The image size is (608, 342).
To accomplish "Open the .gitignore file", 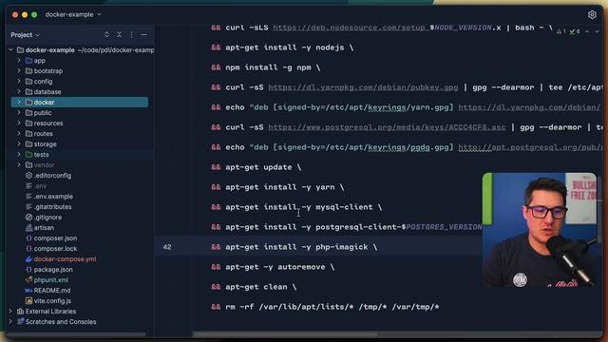I will point(47,218).
